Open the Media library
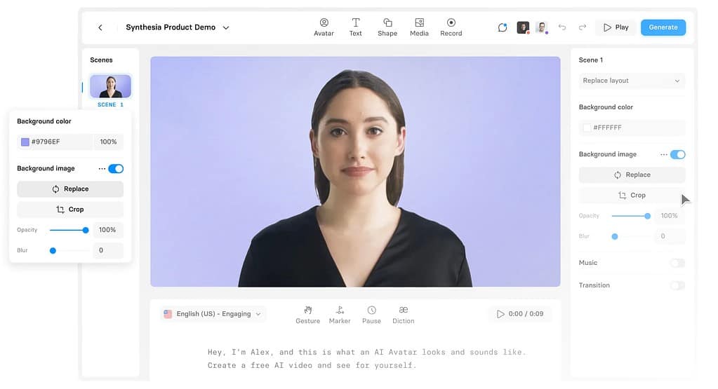718x389 pixels. (x=419, y=27)
